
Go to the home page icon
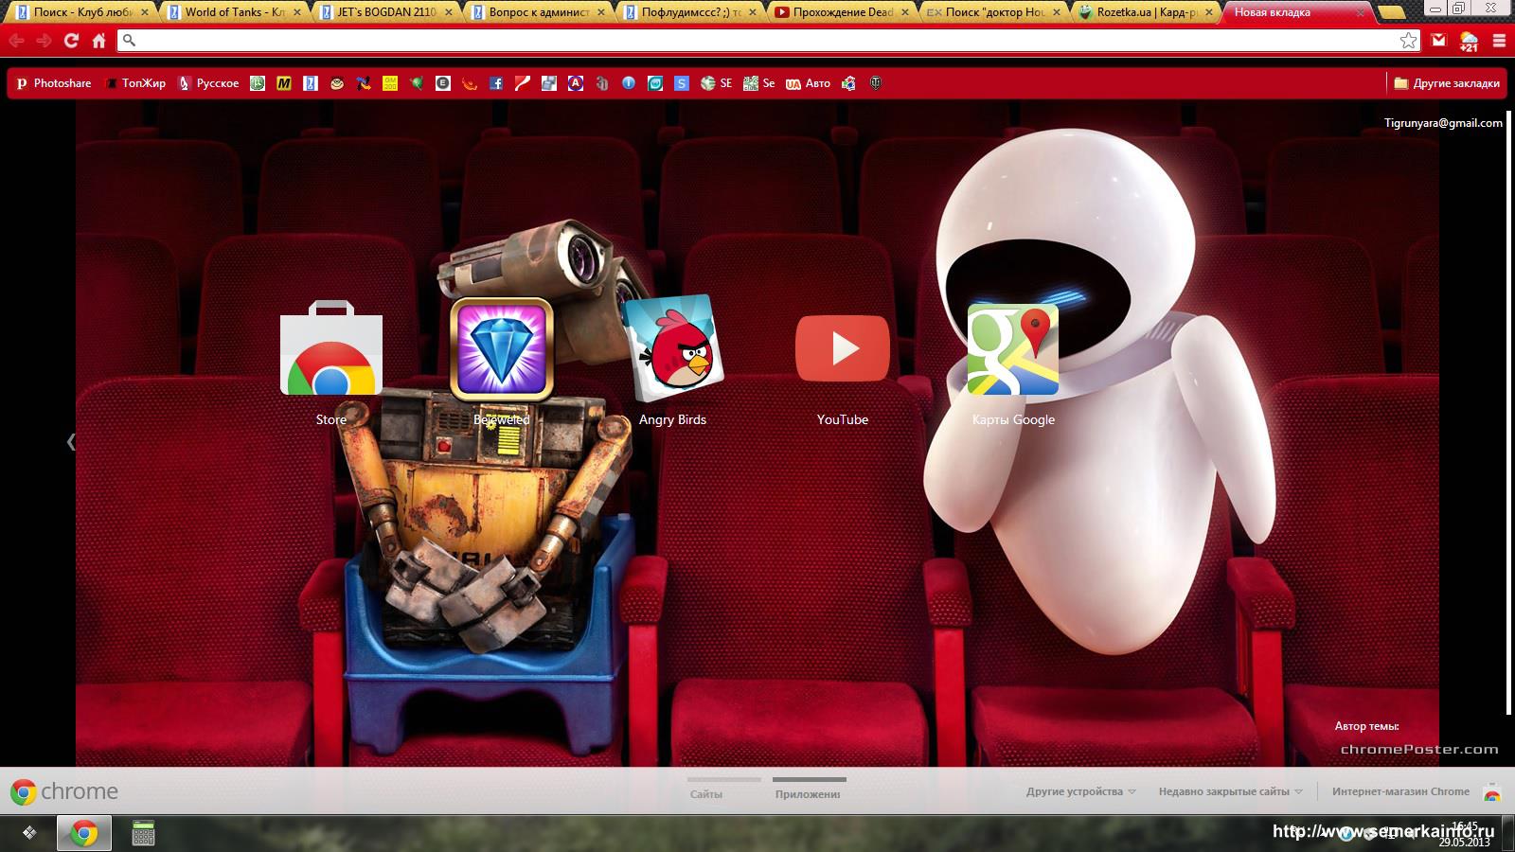point(98,41)
